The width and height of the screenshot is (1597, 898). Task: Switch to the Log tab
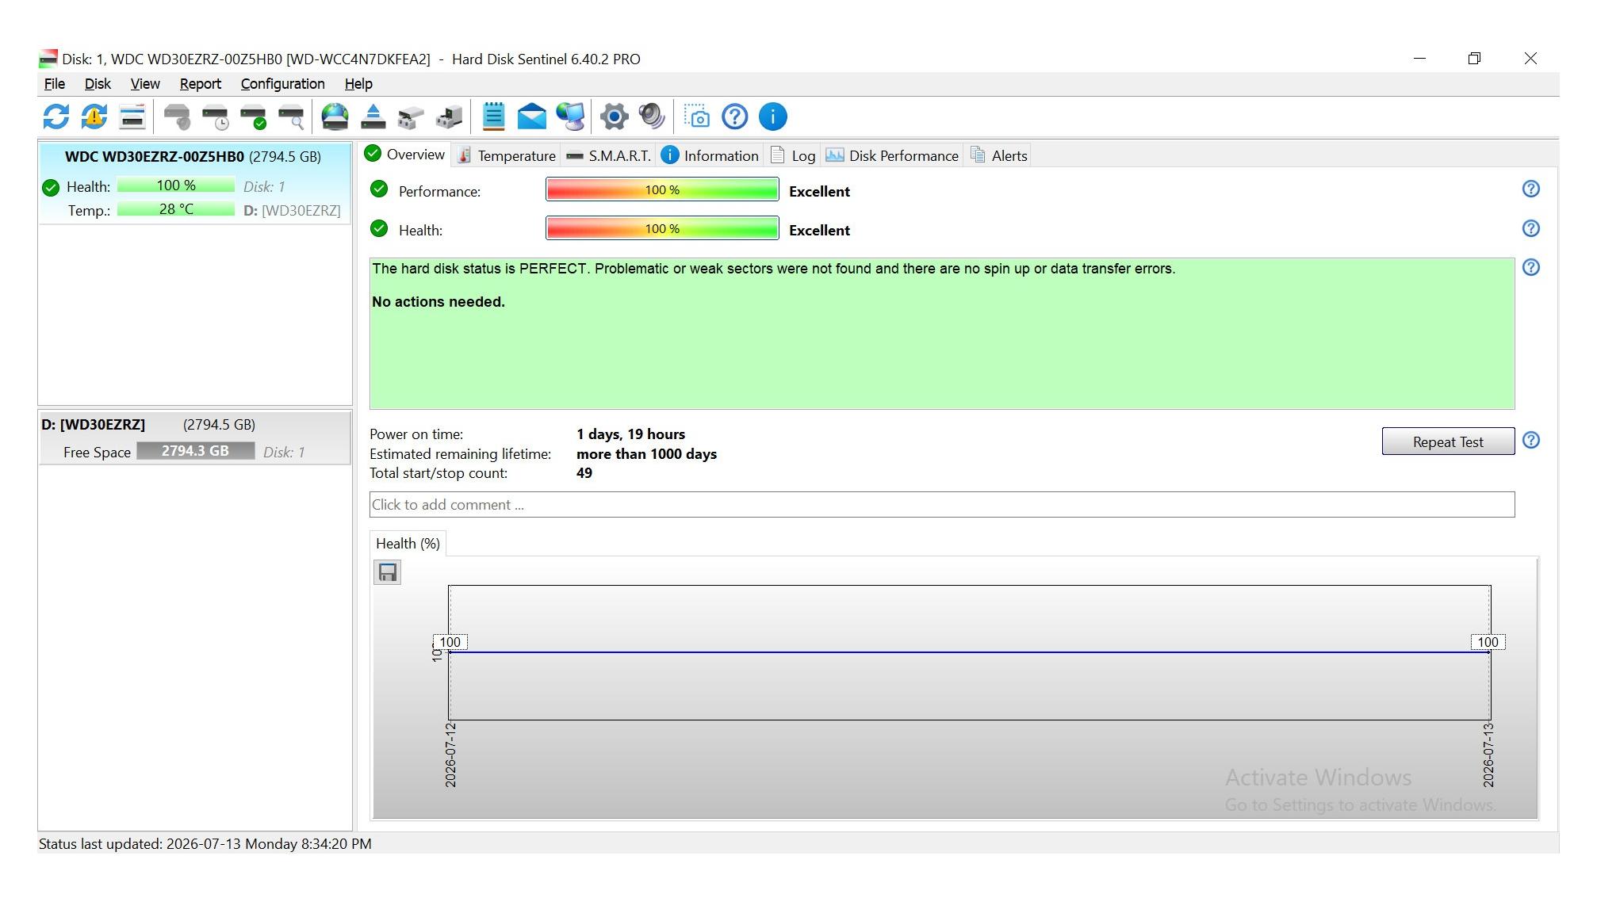793,155
